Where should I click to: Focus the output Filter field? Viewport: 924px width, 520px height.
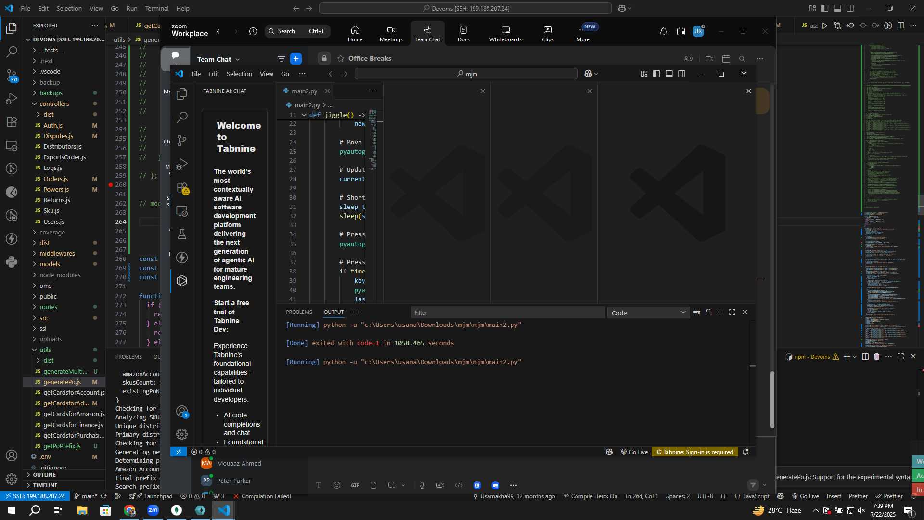[x=508, y=313]
